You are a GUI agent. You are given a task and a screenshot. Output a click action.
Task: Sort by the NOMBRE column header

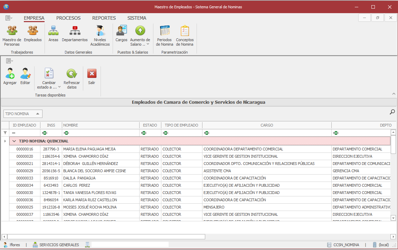pos(101,125)
